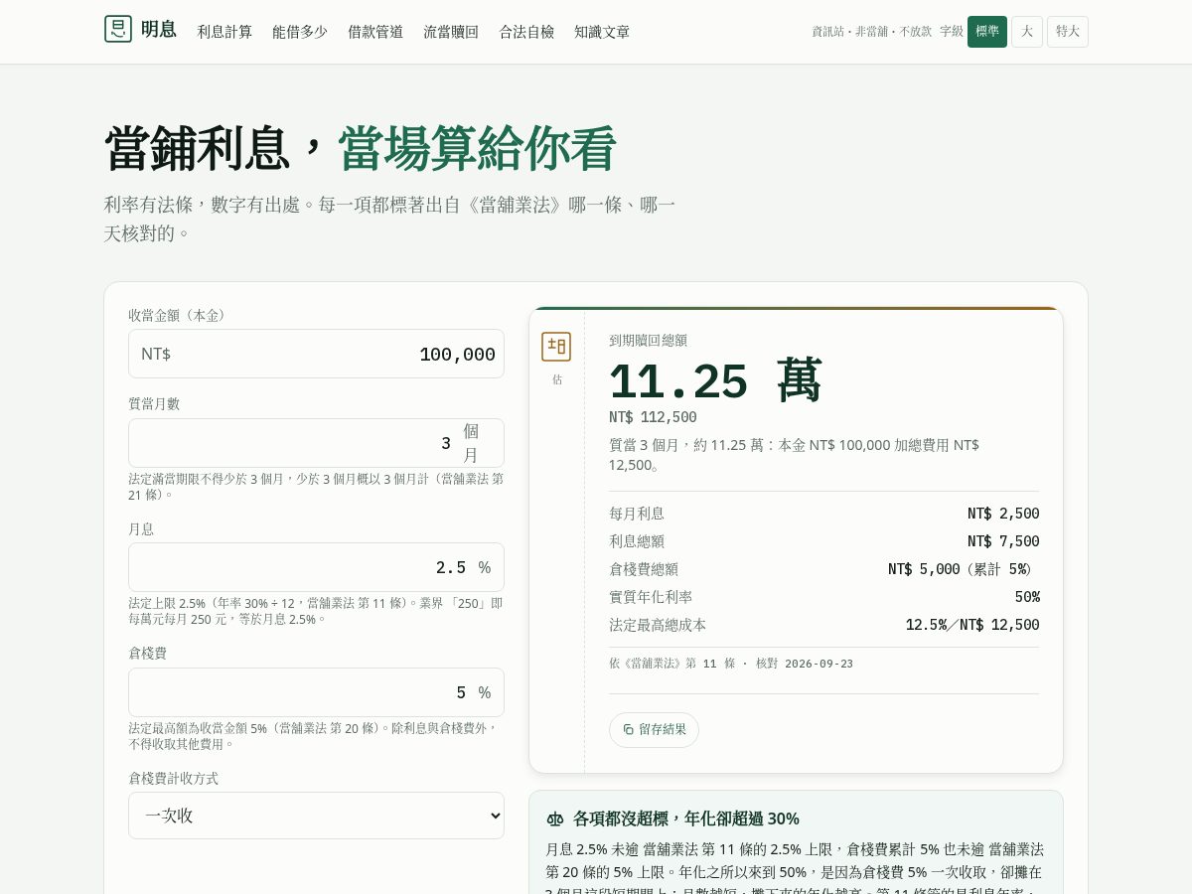Click the 明息 logo icon
The image size is (1192, 894).
pos(118,29)
